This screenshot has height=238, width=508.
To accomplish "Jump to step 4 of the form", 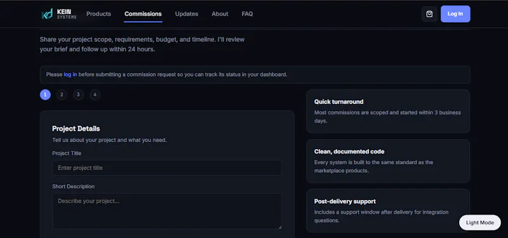I will (95, 95).
